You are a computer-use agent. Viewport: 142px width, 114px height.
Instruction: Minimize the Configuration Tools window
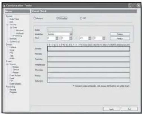tap(130, 5)
